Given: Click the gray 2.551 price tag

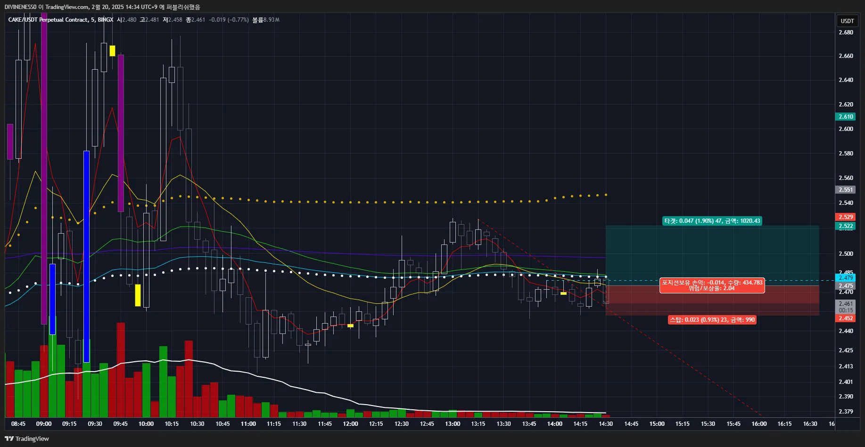Looking at the screenshot, I should 846,190.
